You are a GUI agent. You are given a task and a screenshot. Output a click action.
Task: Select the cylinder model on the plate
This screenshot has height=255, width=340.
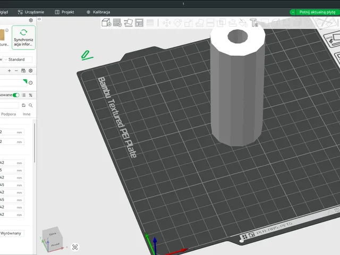237,87
